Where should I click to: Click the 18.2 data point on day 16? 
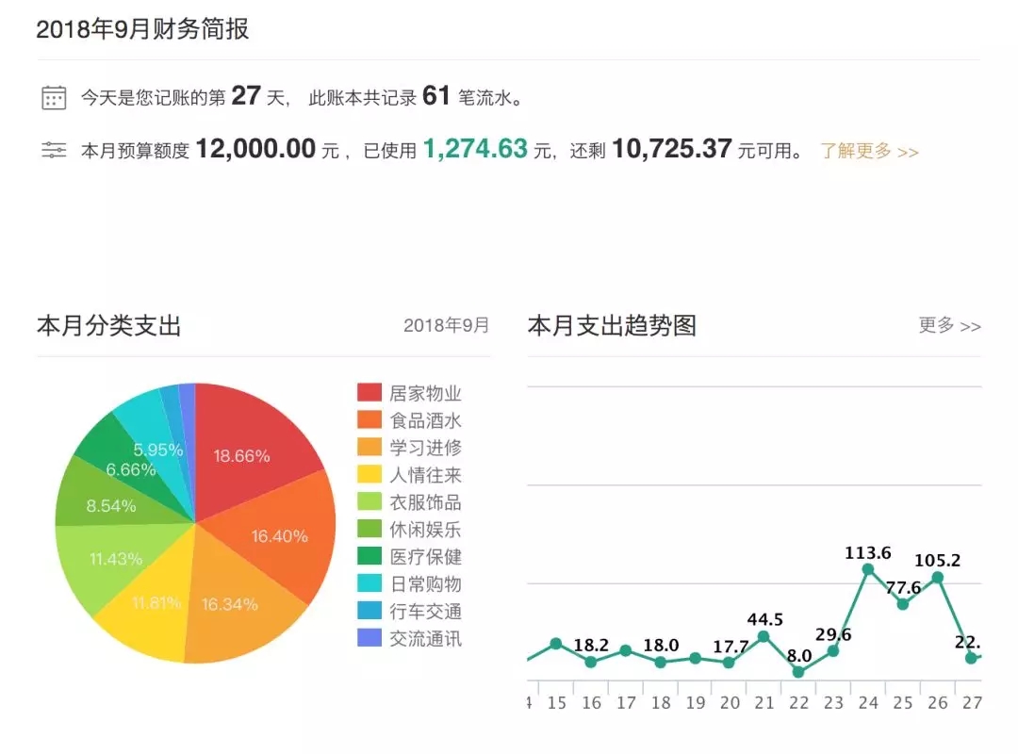click(x=591, y=663)
